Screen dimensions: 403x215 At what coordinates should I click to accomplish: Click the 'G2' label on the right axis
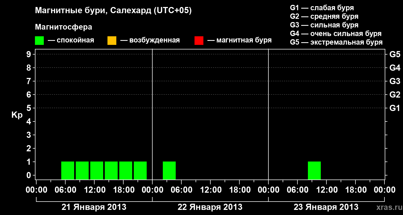point(395,95)
